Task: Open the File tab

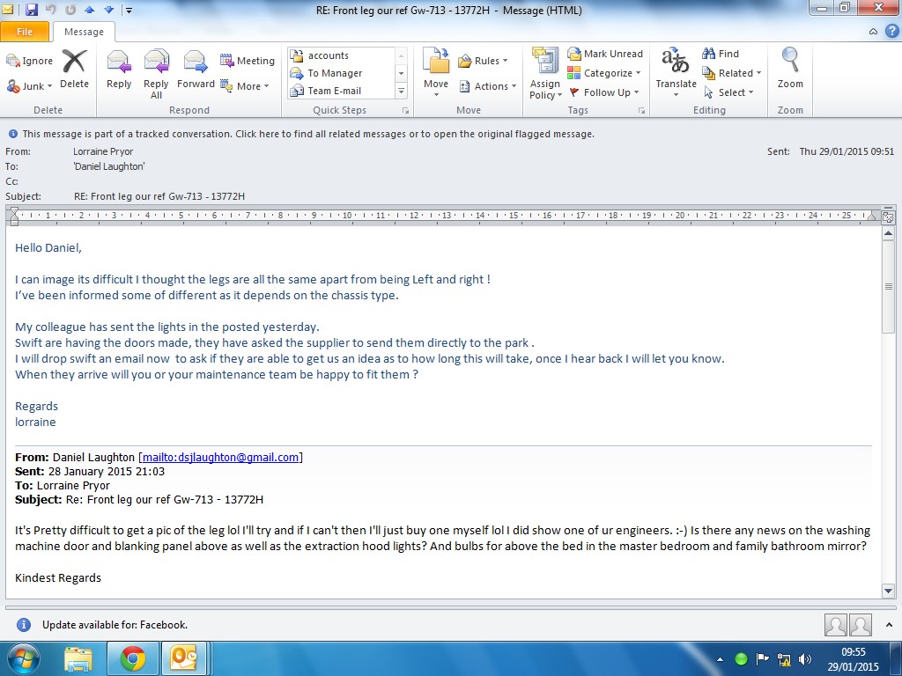Action: pyautogui.click(x=25, y=32)
